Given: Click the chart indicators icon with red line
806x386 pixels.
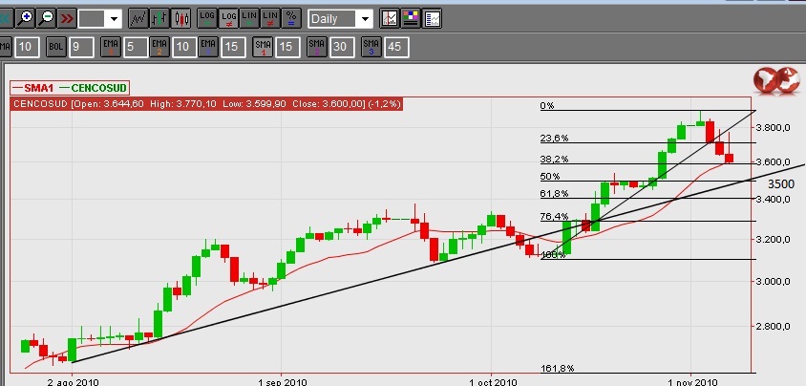Looking at the screenshot, I should (x=390, y=19).
